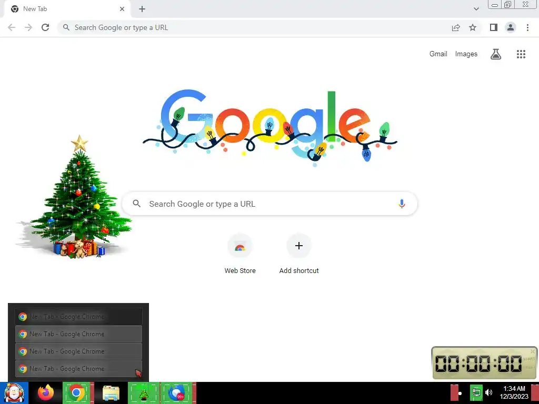Open the taskbar clock showing 1:34 AM
This screenshot has width=539, height=404.
pos(514,392)
